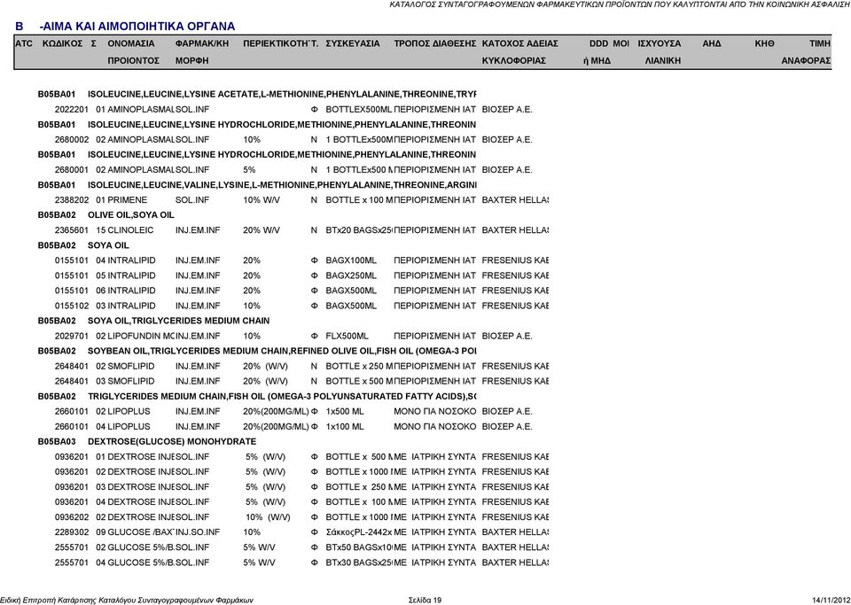Click the page number Σελίδα 19

pos(425,600)
